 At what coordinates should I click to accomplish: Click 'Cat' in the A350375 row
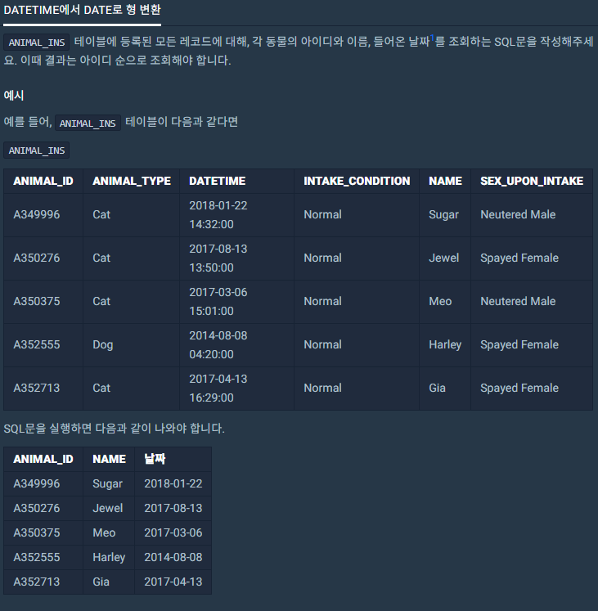click(x=101, y=301)
